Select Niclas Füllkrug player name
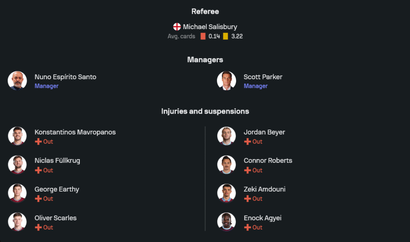Image resolution: width=410 pixels, height=242 pixels. tap(57, 160)
